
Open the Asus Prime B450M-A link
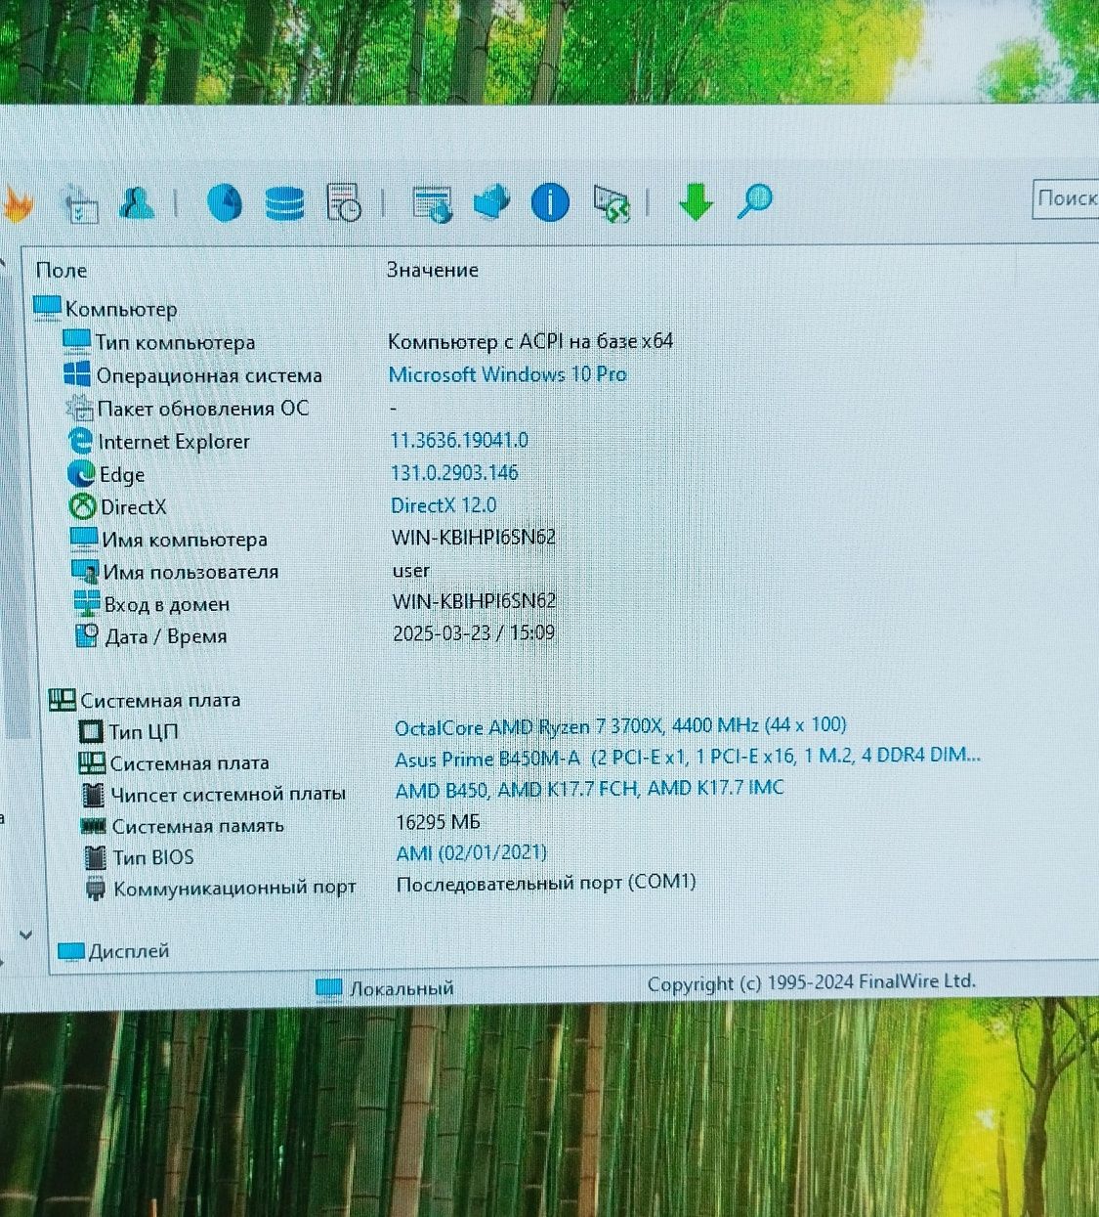click(x=688, y=757)
